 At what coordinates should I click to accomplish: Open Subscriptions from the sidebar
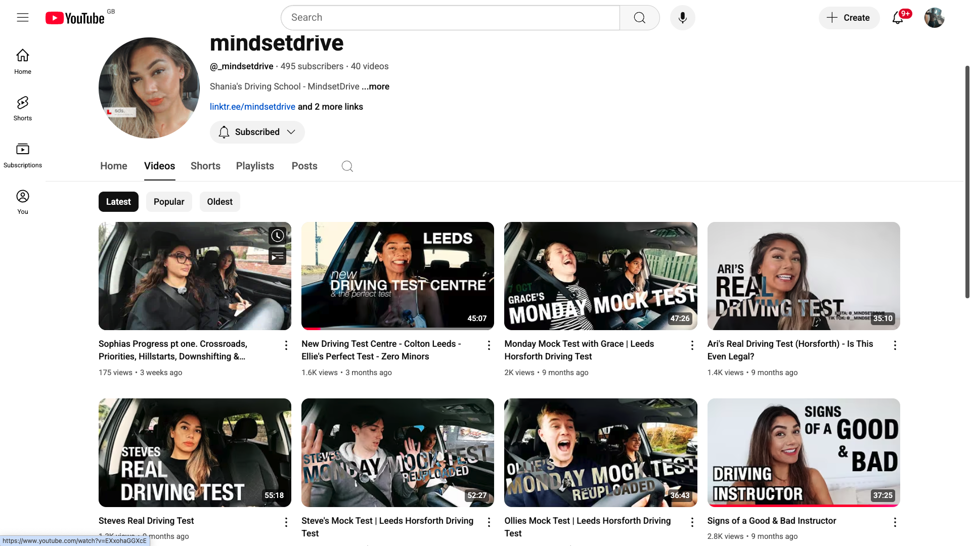pos(23,155)
